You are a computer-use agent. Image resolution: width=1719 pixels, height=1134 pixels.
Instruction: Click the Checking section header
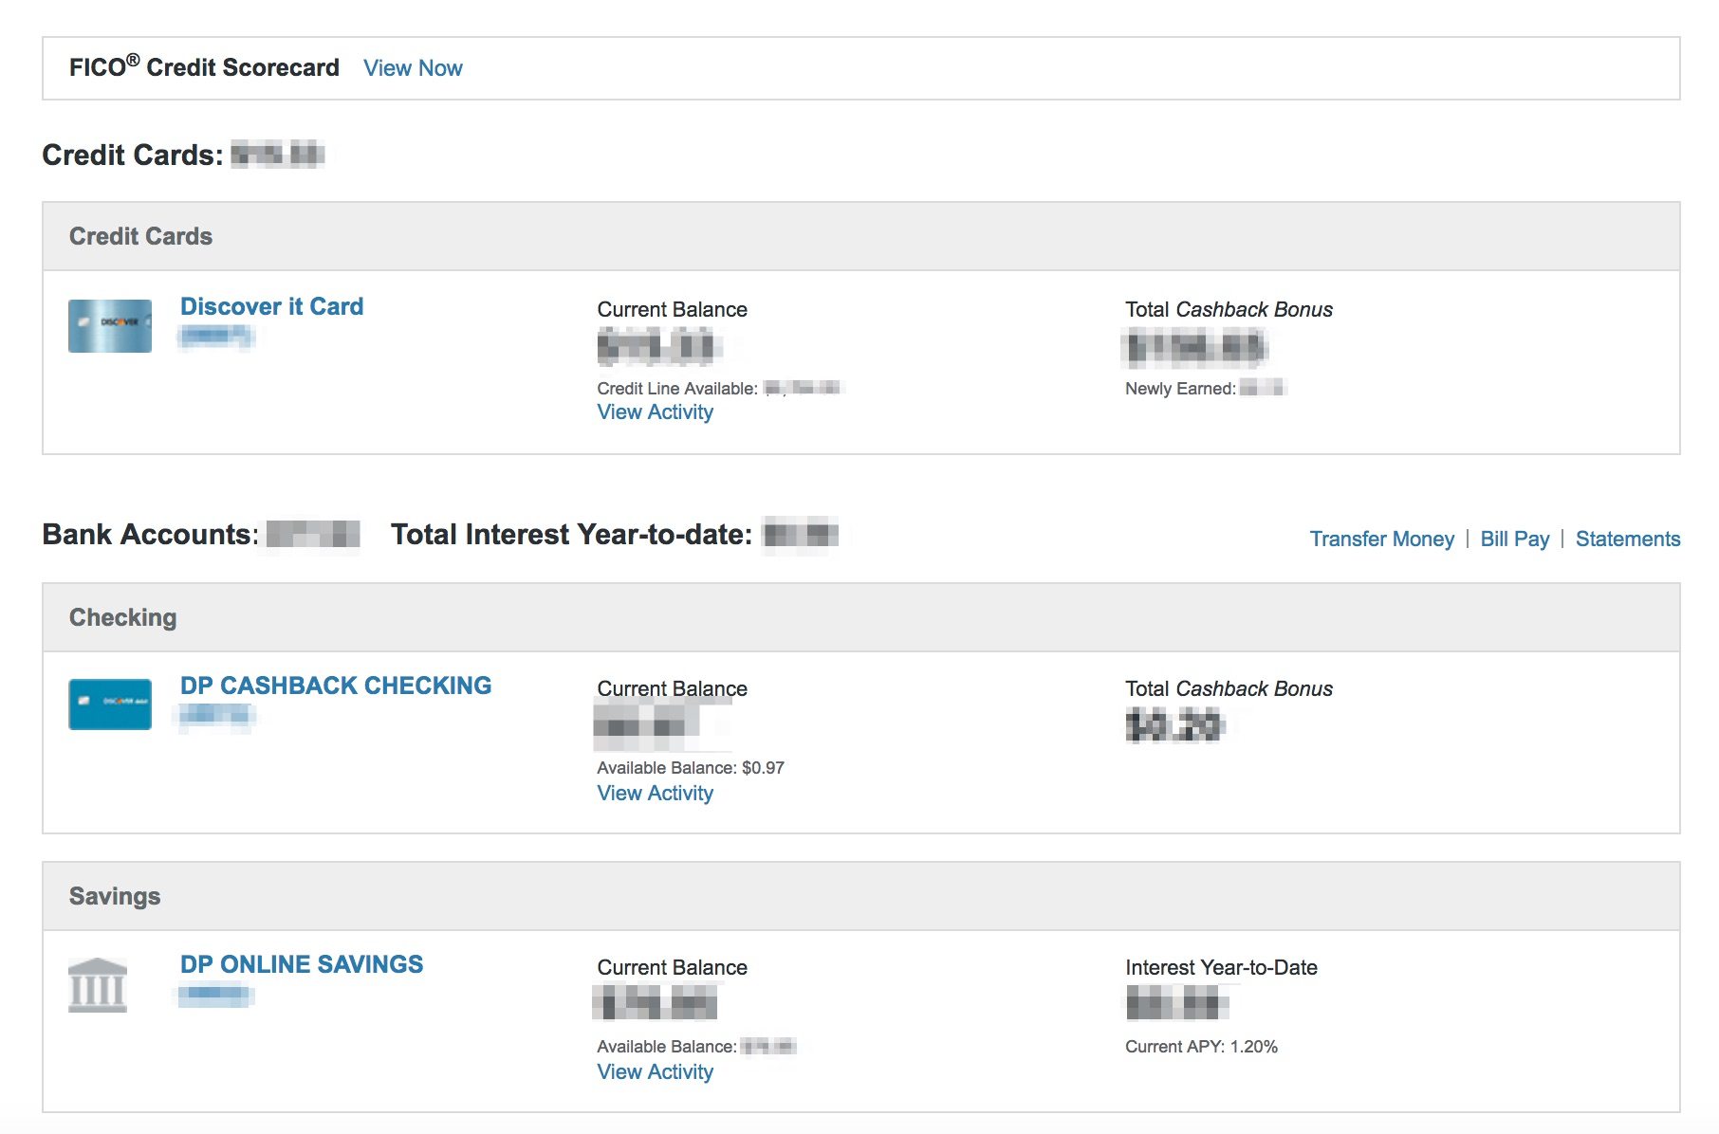861,617
